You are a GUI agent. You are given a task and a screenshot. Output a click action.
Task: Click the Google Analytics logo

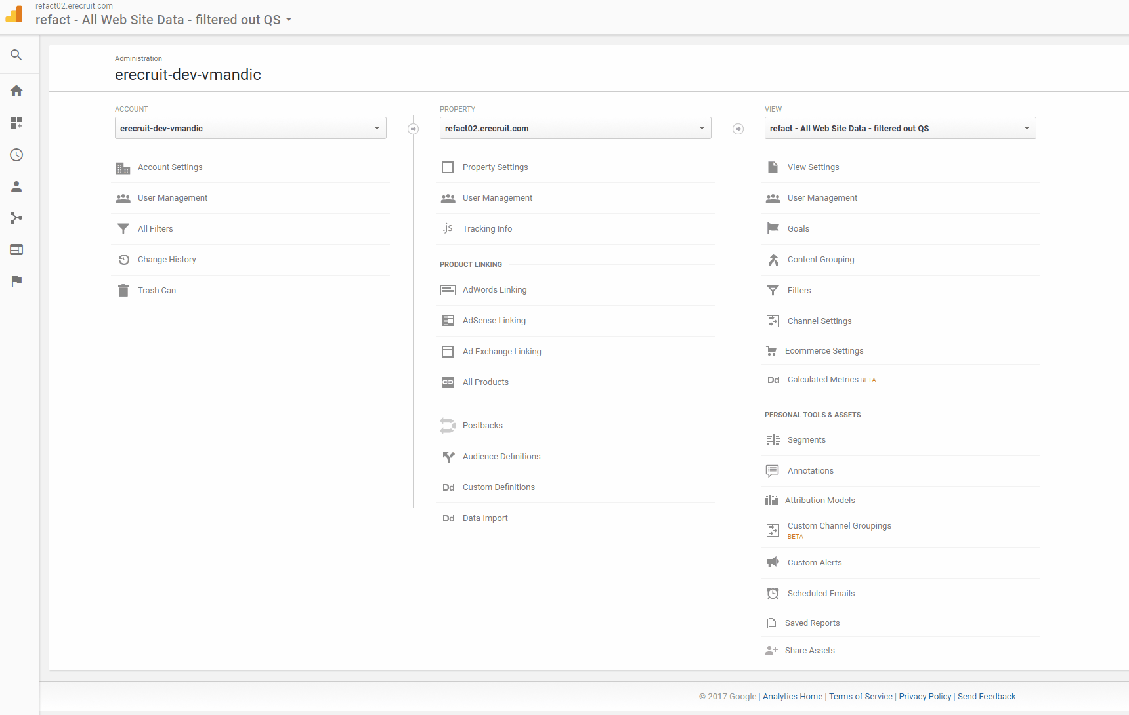(x=14, y=14)
